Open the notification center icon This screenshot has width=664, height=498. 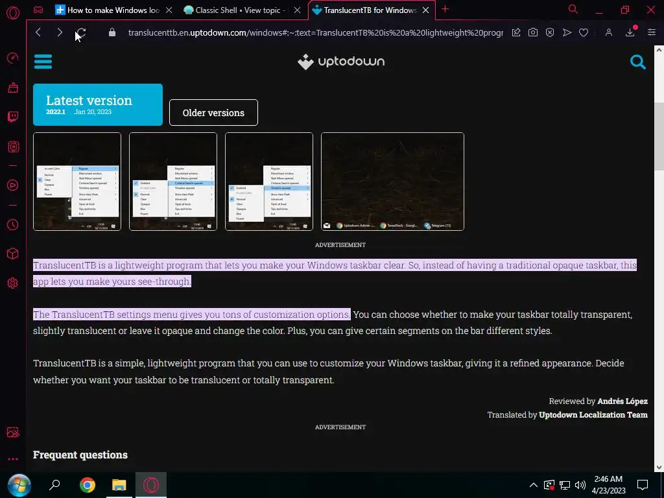point(643,485)
